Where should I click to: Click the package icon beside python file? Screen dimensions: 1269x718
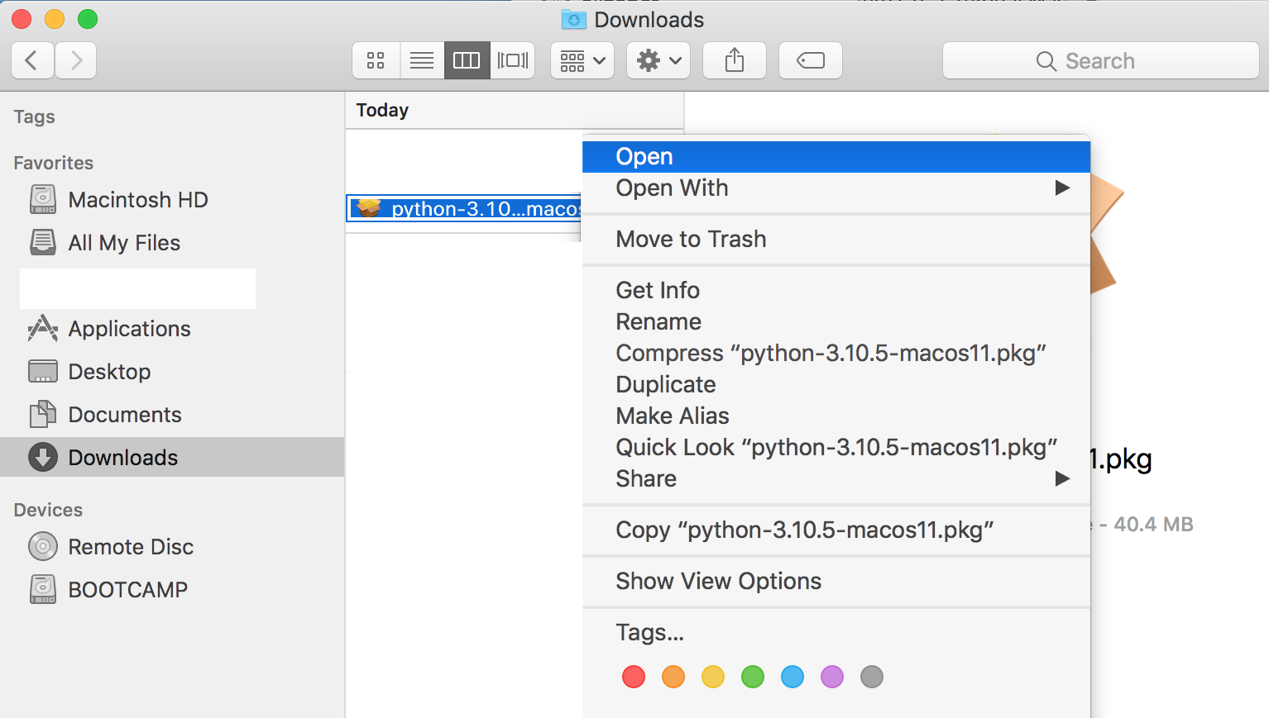click(369, 208)
